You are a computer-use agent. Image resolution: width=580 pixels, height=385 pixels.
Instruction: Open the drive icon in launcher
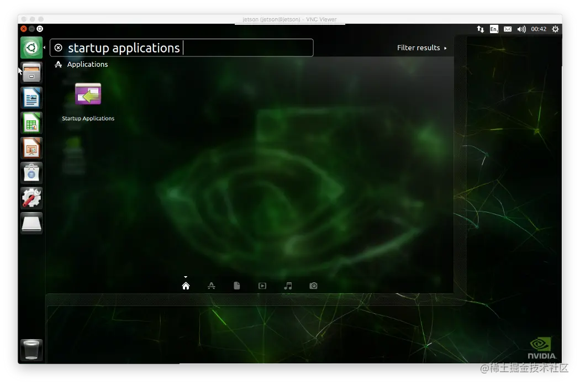point(31,223)
